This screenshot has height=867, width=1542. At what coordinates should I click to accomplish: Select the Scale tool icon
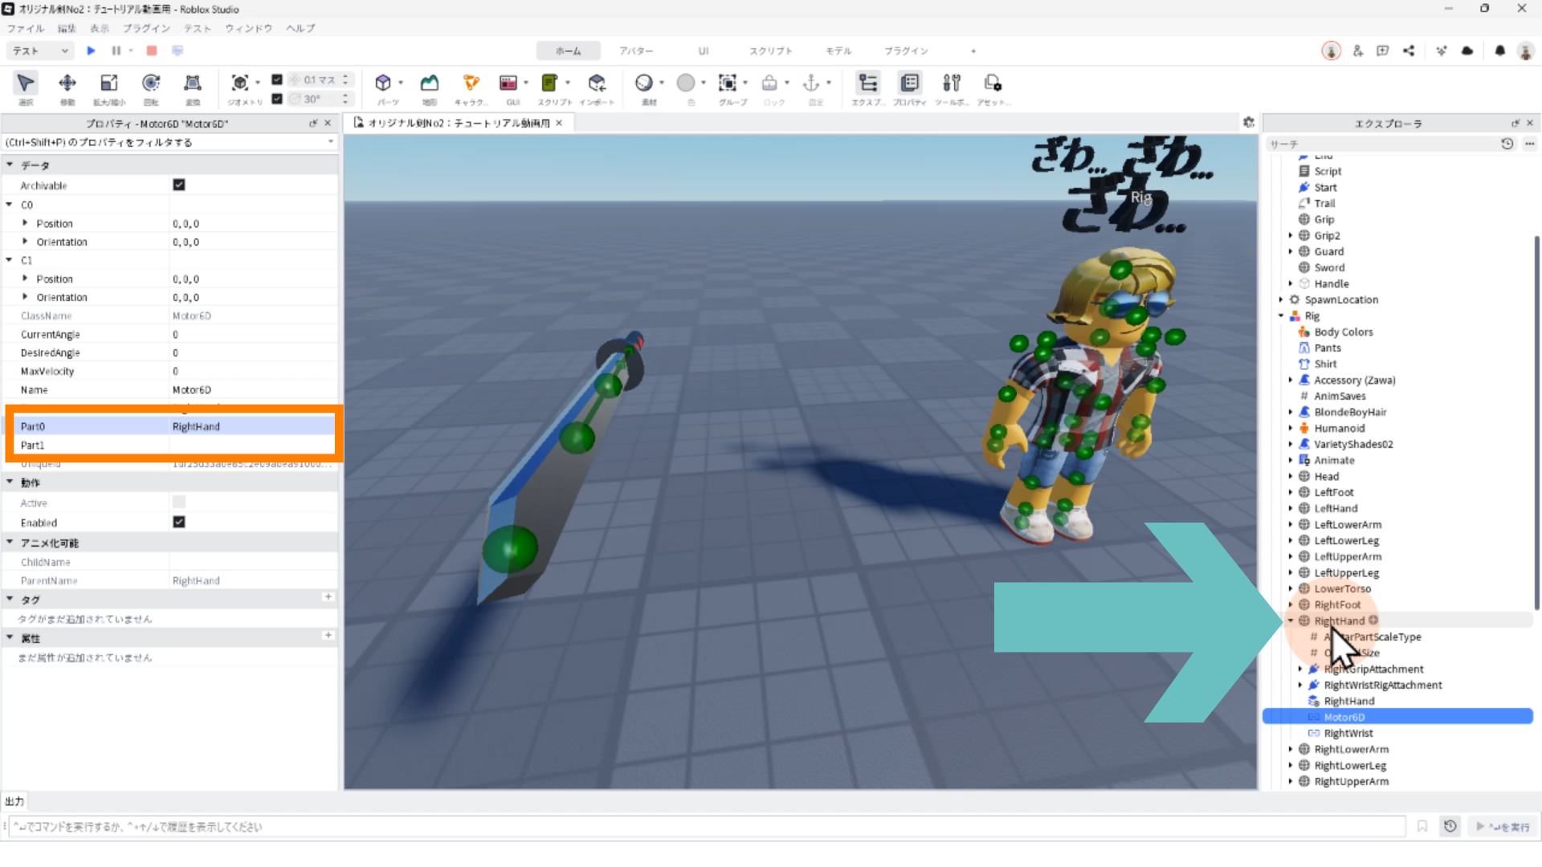click(x=108, y=83)
